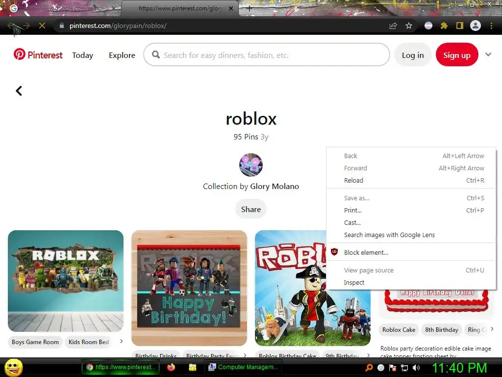The image size is (502, 377).
Task: Open the file folder icon on taskbar
Action: [x=192, y=367]
